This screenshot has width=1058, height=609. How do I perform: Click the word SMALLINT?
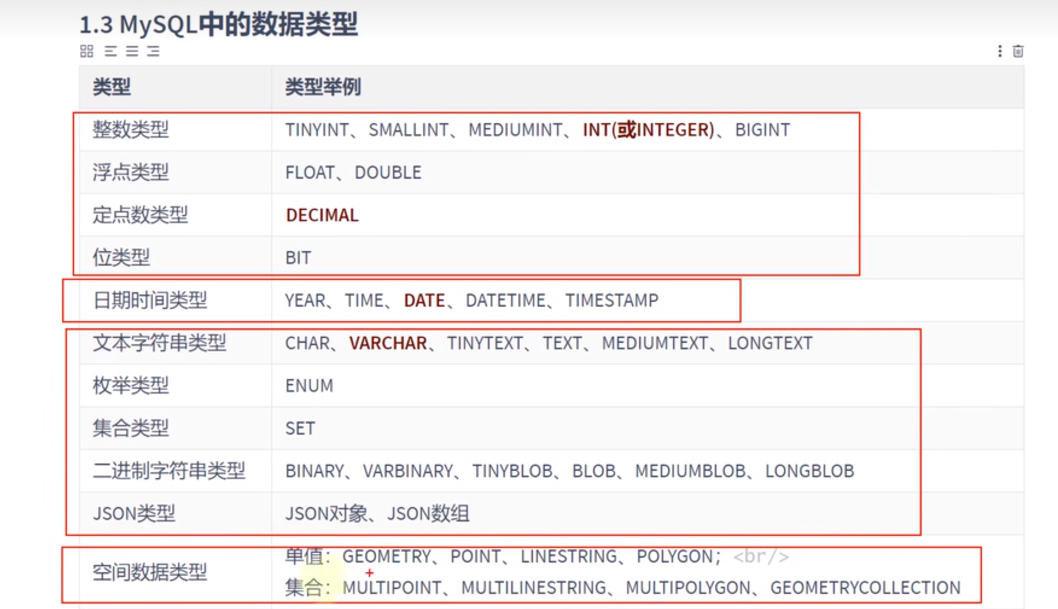(409, 130)
